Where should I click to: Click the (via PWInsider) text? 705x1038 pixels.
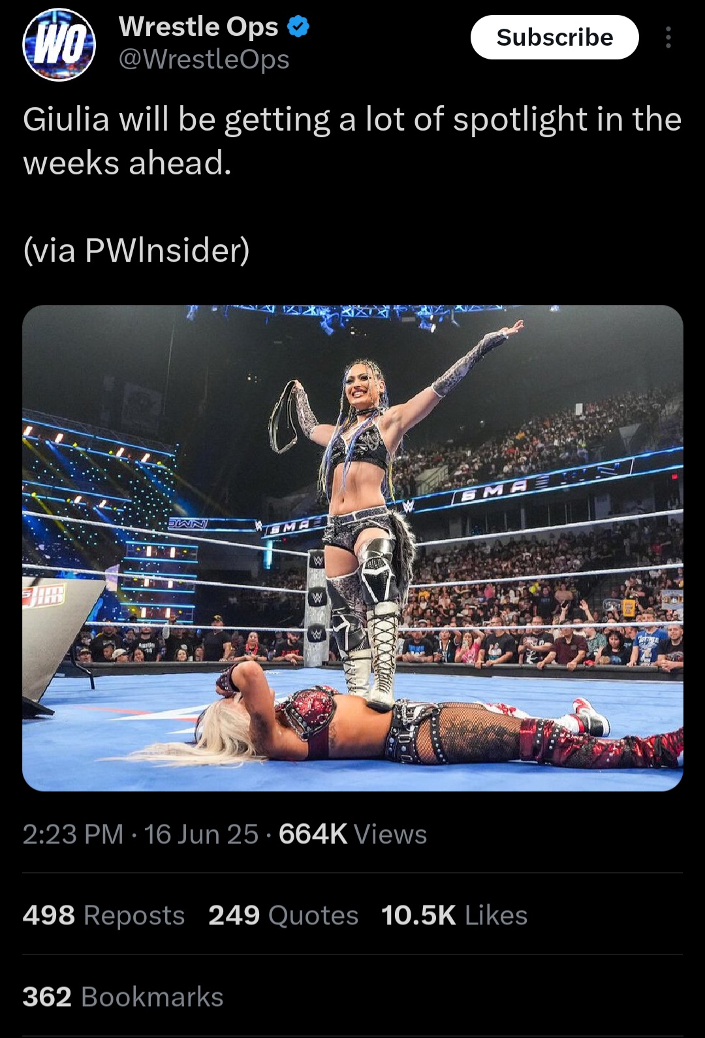pyautogui.click(x=136, y=250)
